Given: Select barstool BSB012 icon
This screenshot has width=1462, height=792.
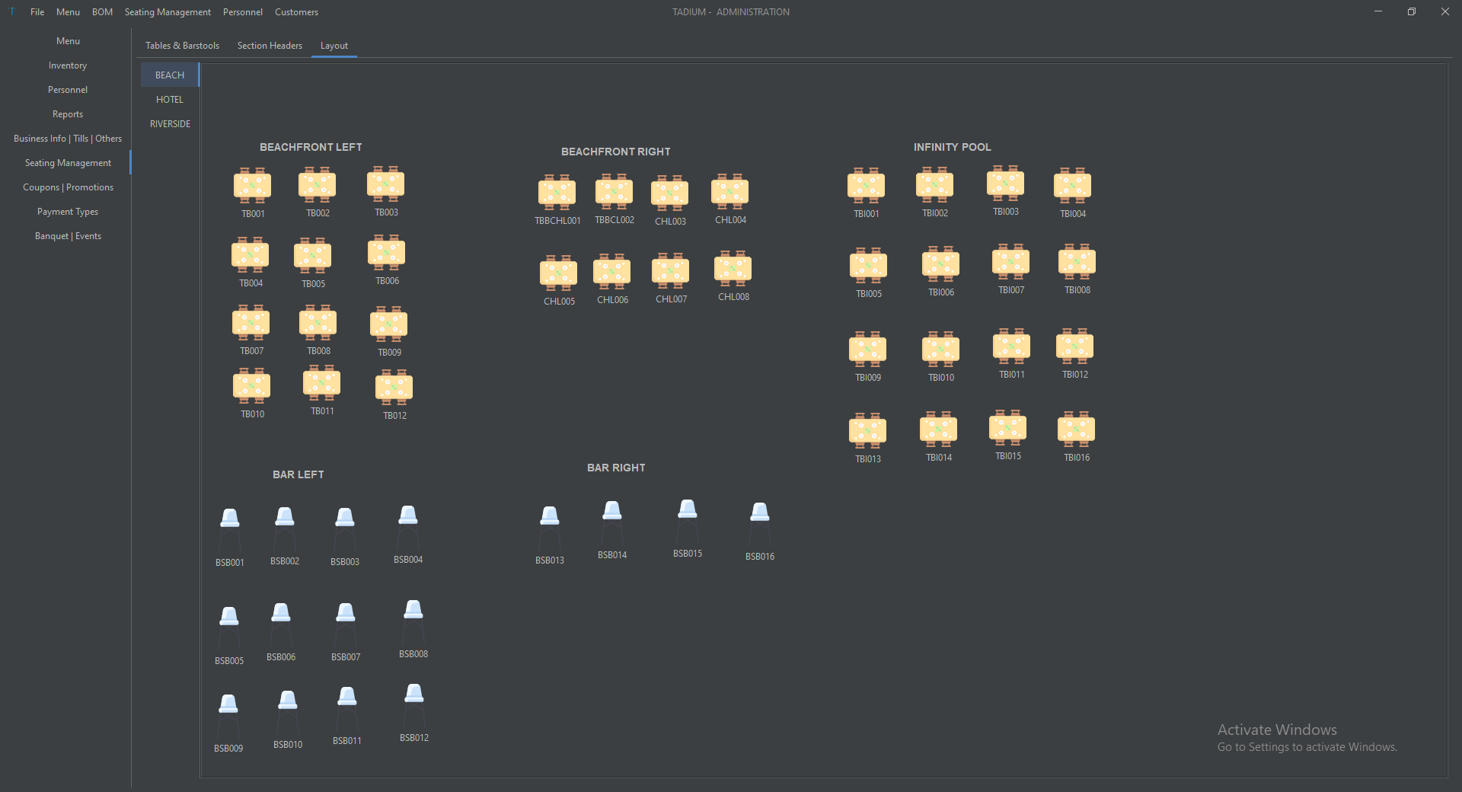Looking at the screenshot, I should point(414,706).
